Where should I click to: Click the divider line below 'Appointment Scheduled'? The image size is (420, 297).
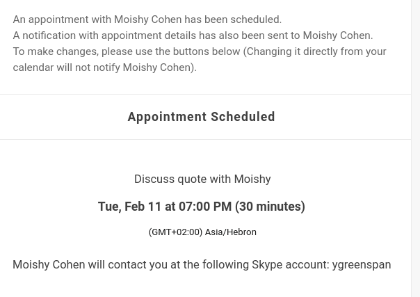(205, 140)
